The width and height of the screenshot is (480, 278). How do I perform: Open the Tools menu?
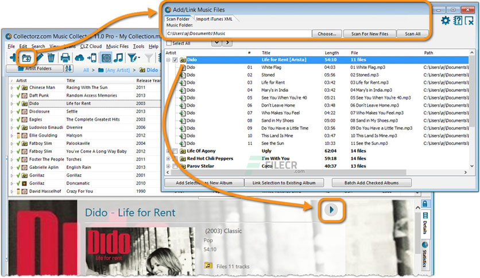[x=138, y=46]
